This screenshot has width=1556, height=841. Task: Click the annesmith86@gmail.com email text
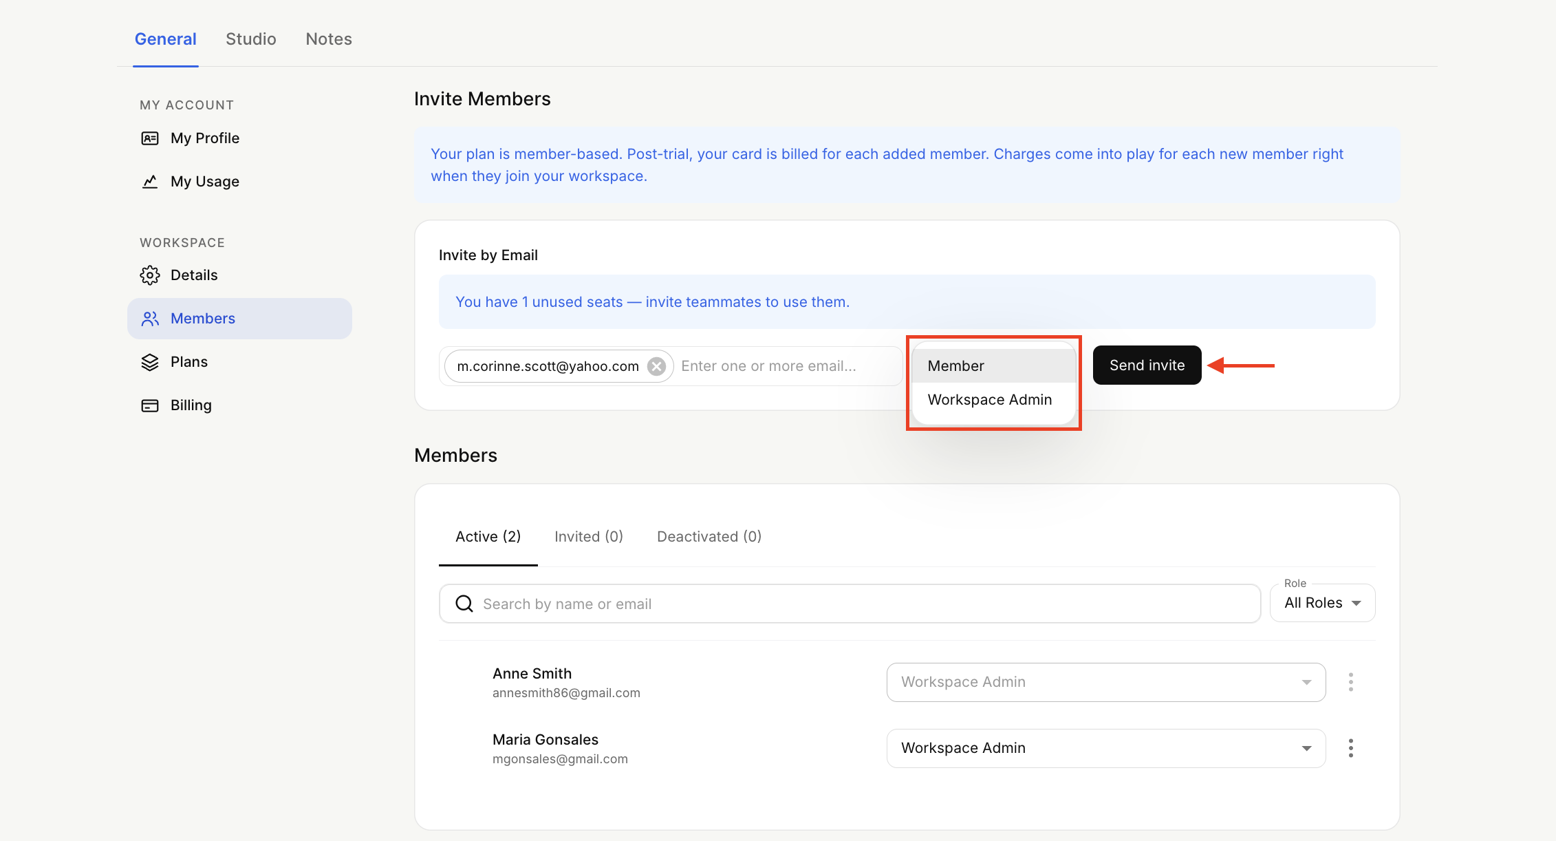566,693
